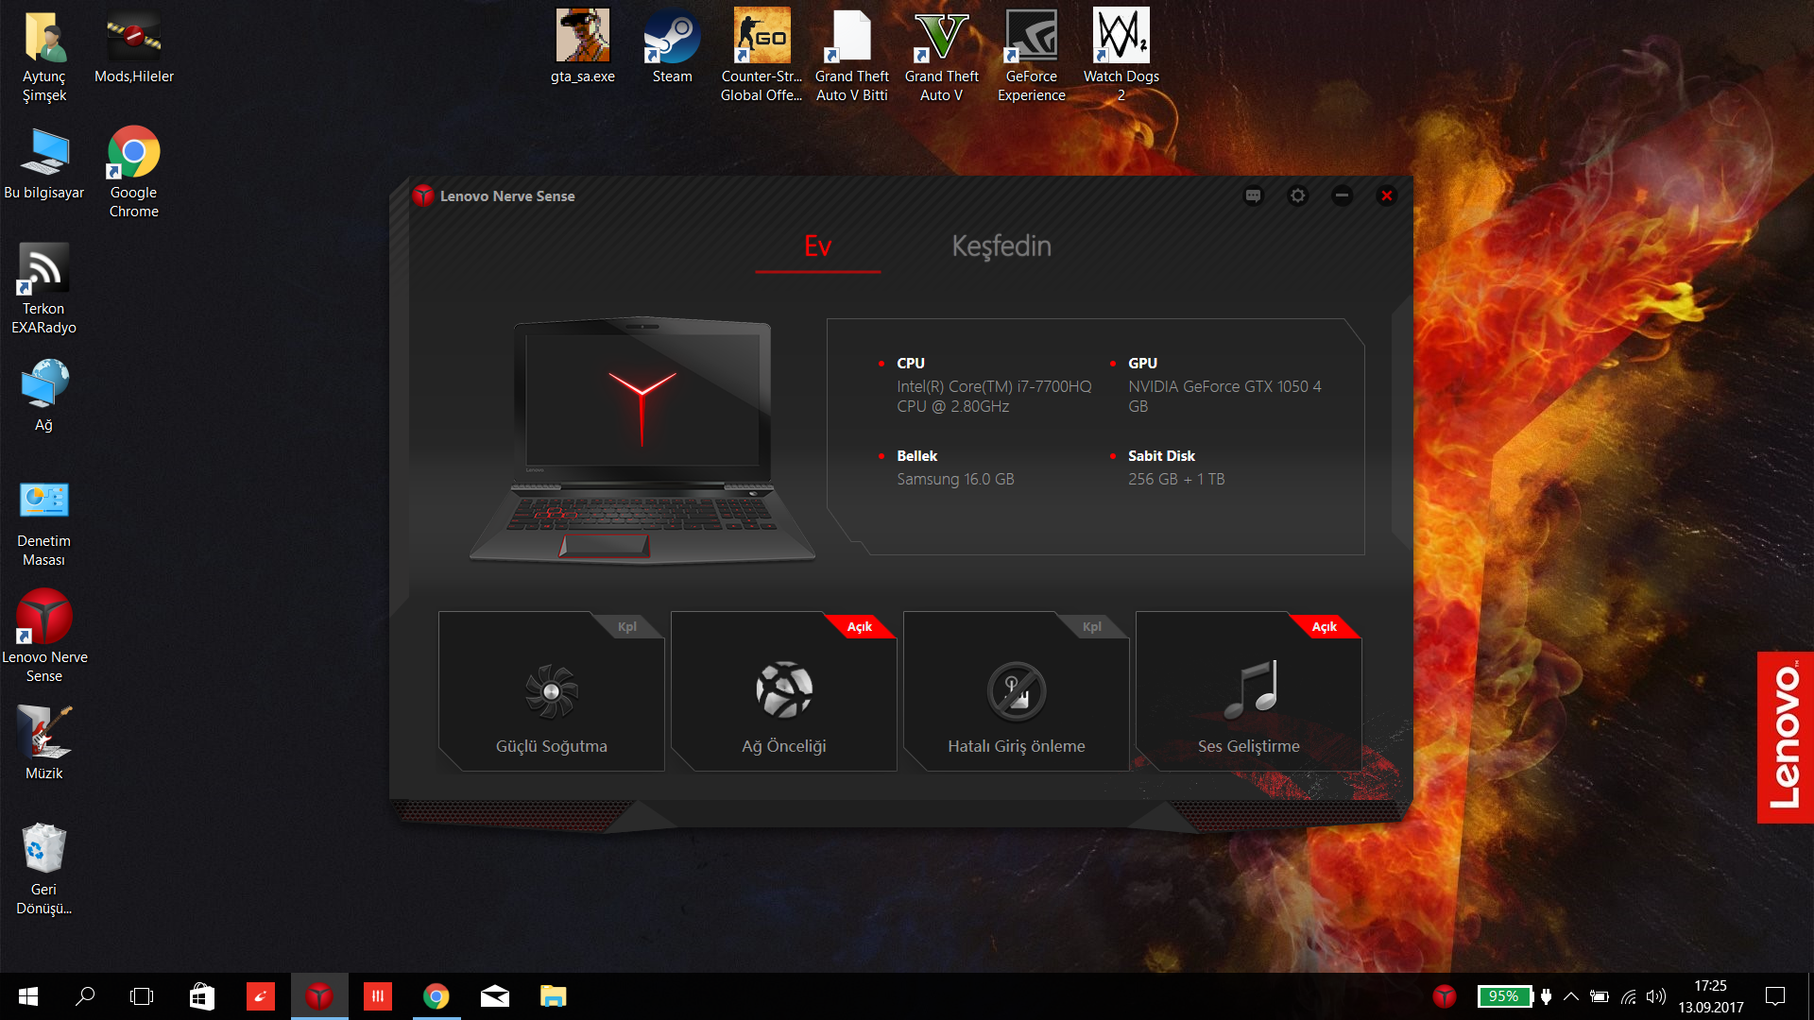Viewport: 1814px width, 1020px height.
Task: Click the chat/message icon in title bar
Action: point(1254,195)
